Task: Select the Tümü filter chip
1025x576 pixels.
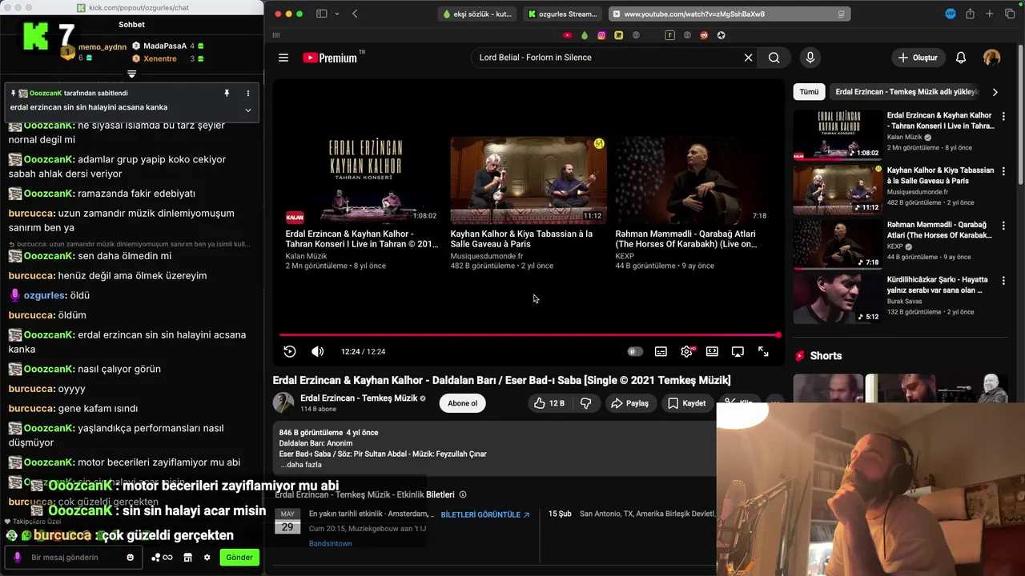Action: (809, 92)
